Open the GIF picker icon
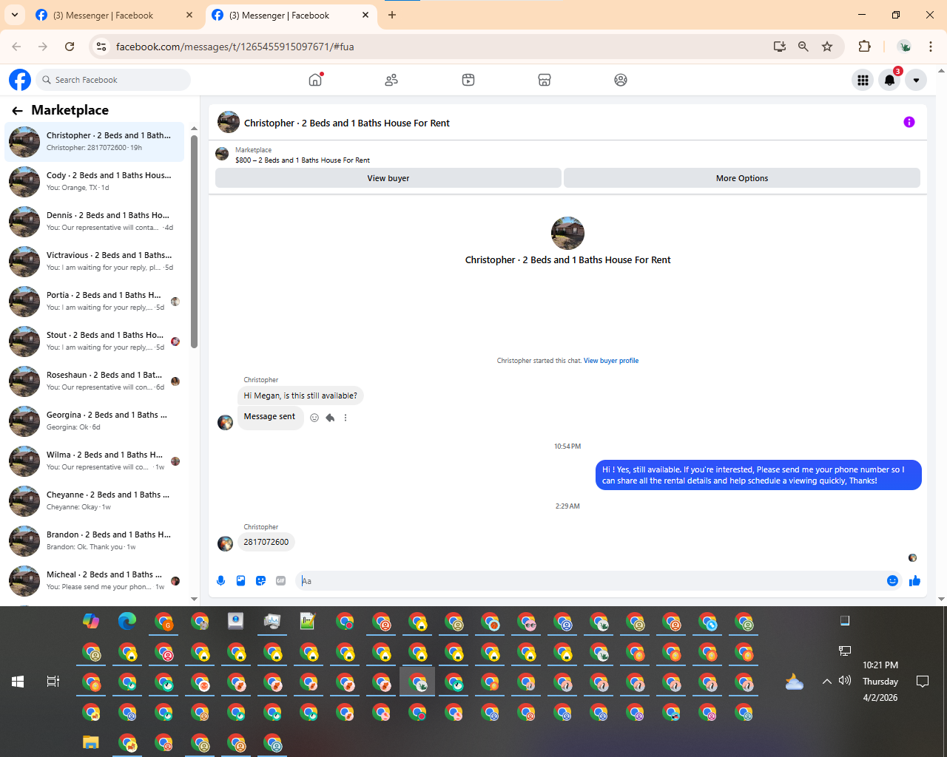 click(280, 581)
